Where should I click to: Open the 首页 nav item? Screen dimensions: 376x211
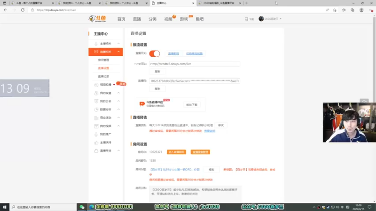coord(121,19)
